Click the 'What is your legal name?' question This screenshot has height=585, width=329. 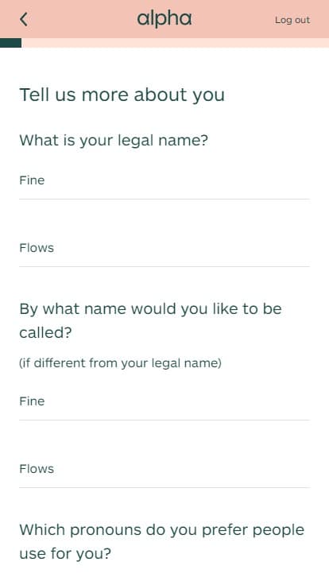point(114,141)
